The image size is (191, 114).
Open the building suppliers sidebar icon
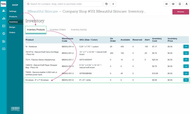coord(4,41)
